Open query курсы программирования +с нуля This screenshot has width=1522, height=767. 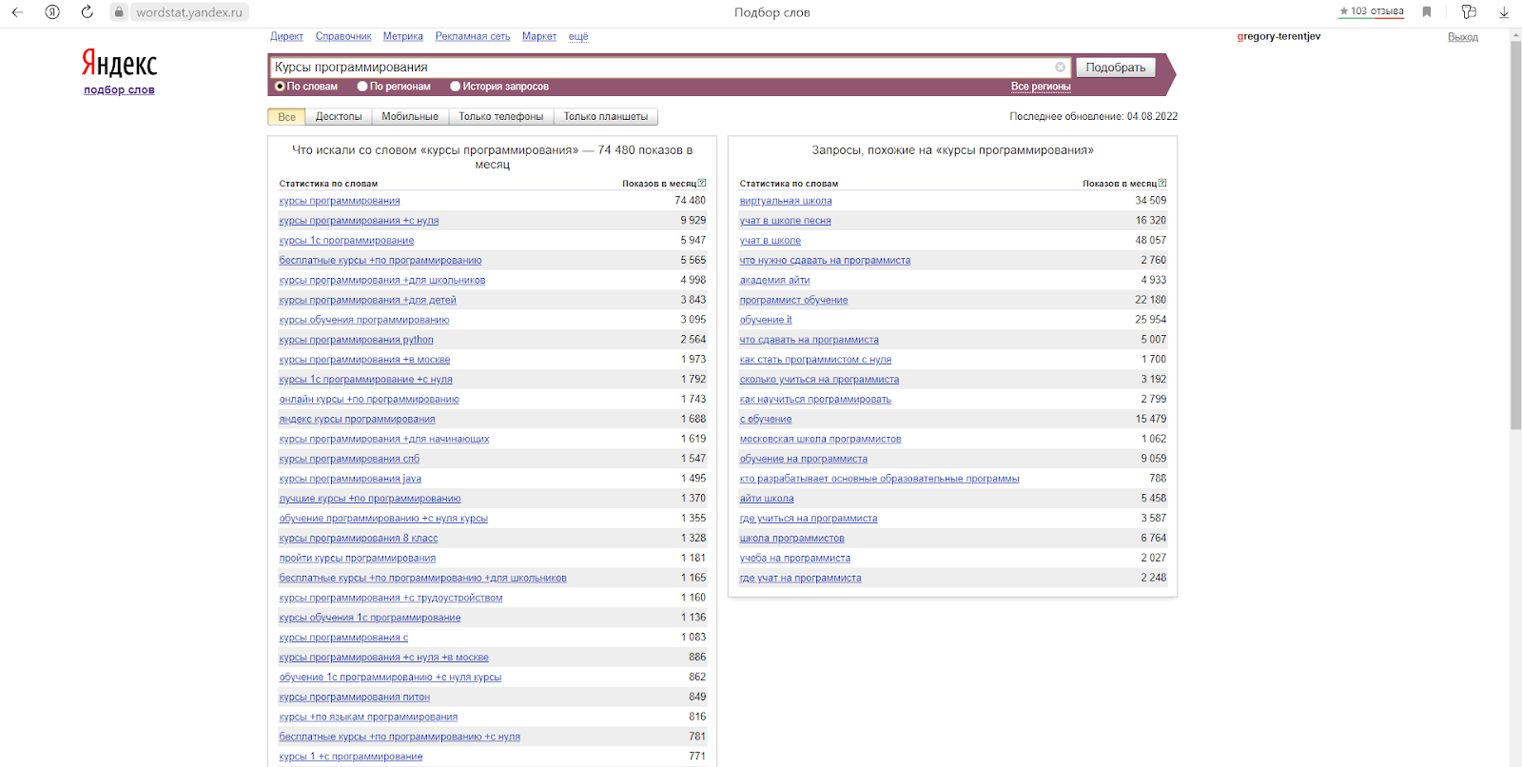[x=359, y=221]
